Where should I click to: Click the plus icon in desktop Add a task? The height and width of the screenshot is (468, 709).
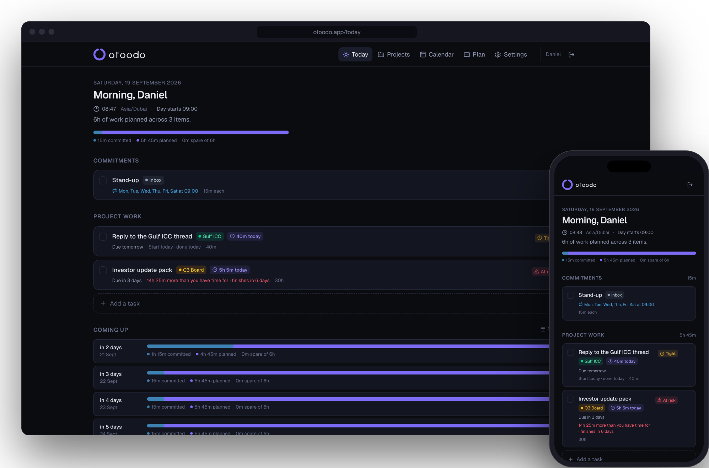tap(103, 303)
